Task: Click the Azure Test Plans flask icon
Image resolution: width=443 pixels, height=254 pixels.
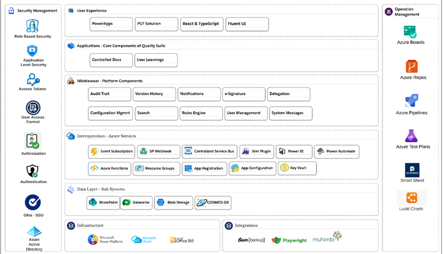Action: tap(411, 136)
